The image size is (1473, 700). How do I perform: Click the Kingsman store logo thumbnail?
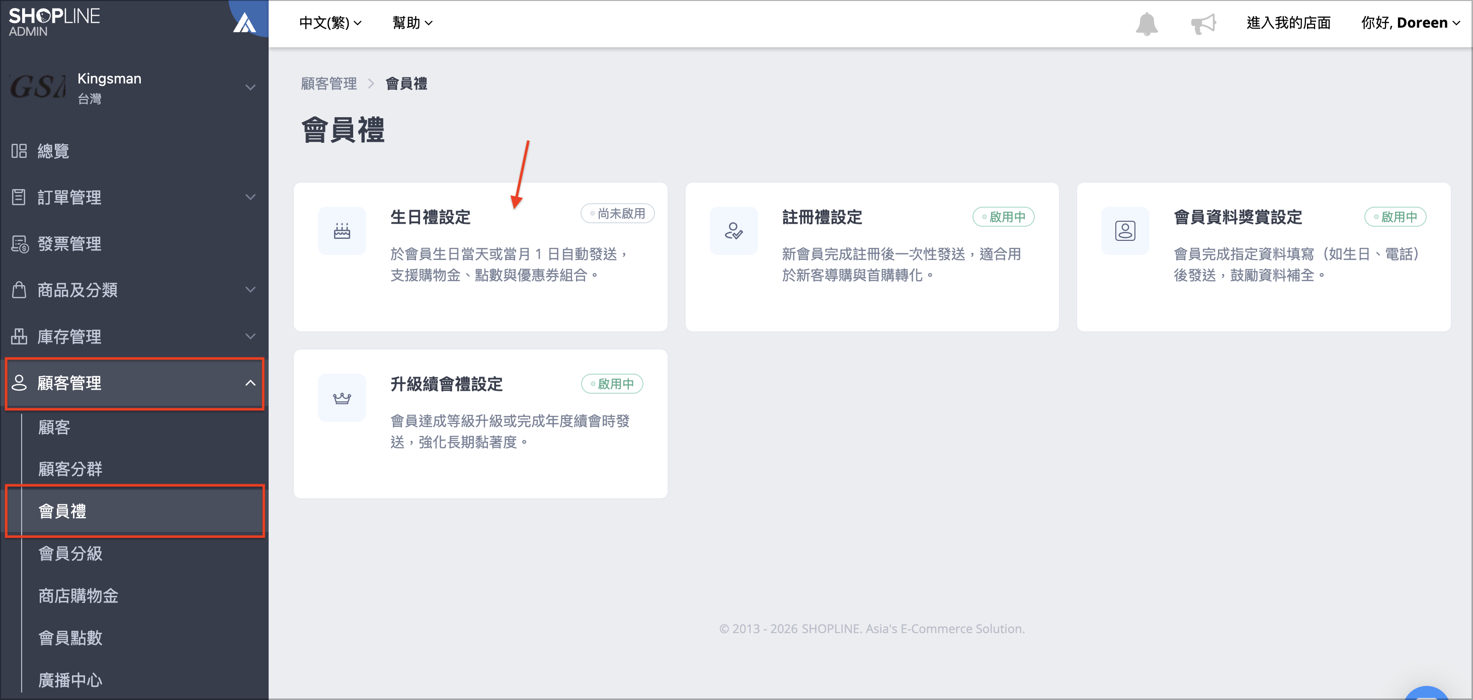coord(38,87)
